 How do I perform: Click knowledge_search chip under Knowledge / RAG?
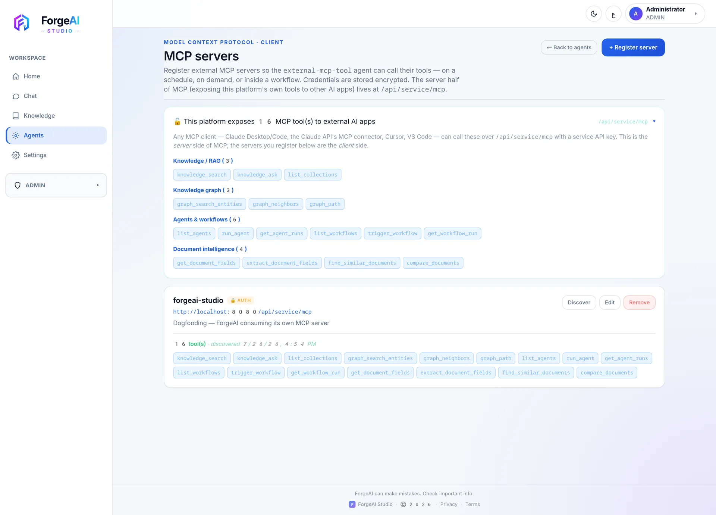click(202, 175)
